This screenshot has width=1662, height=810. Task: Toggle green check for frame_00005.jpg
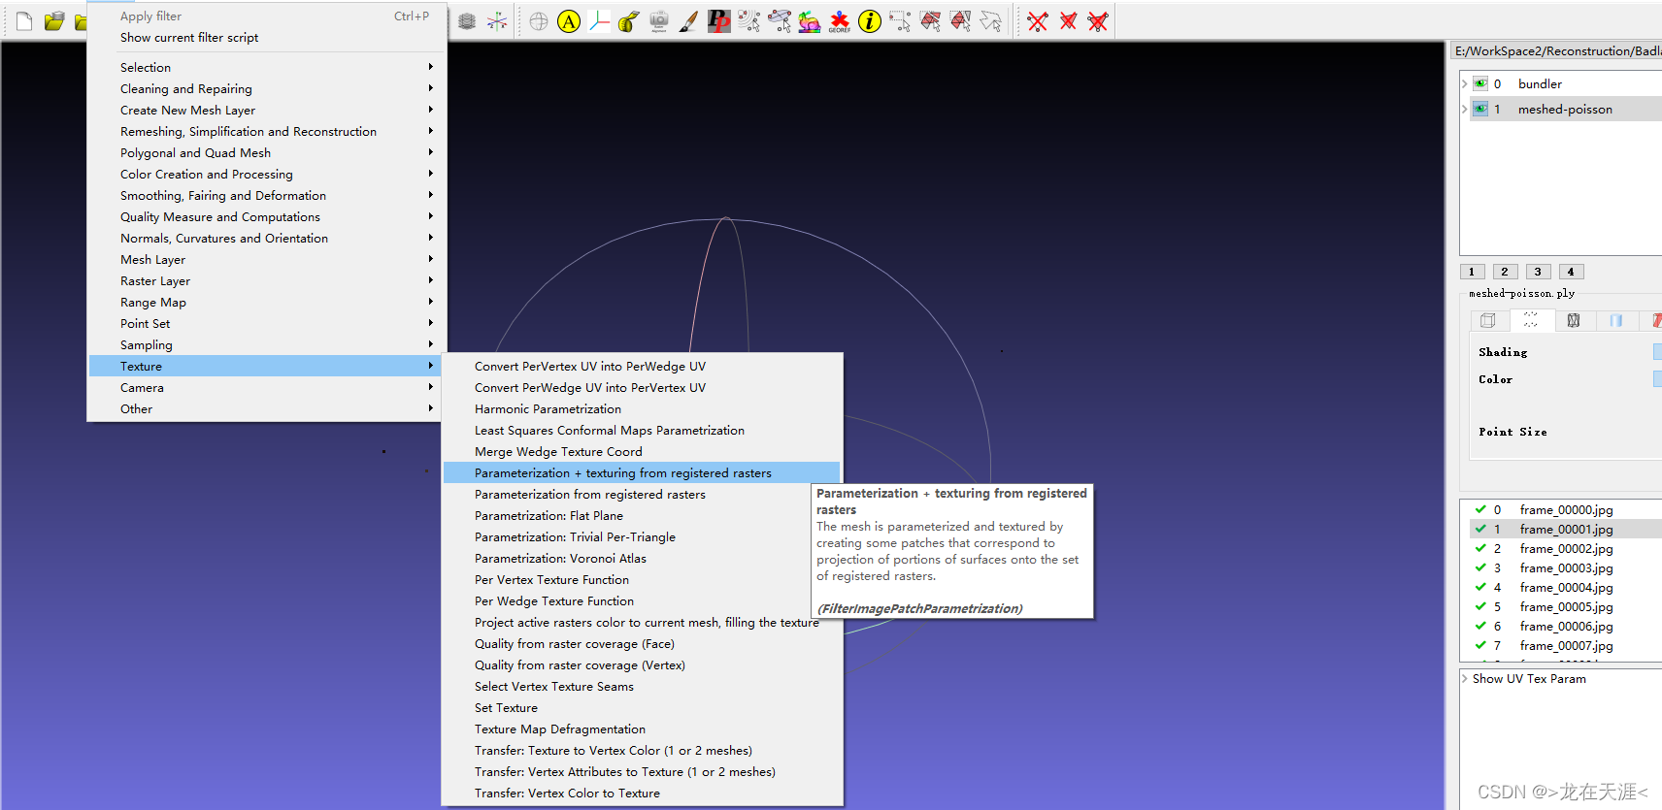(x=1480, y=606)
